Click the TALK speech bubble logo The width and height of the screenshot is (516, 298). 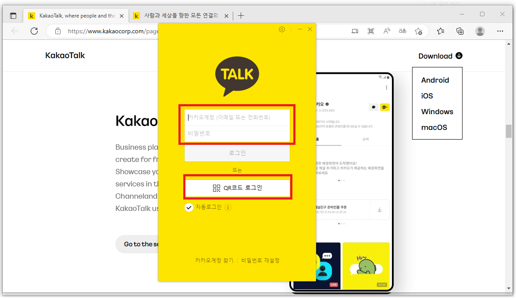click(237, 76)
